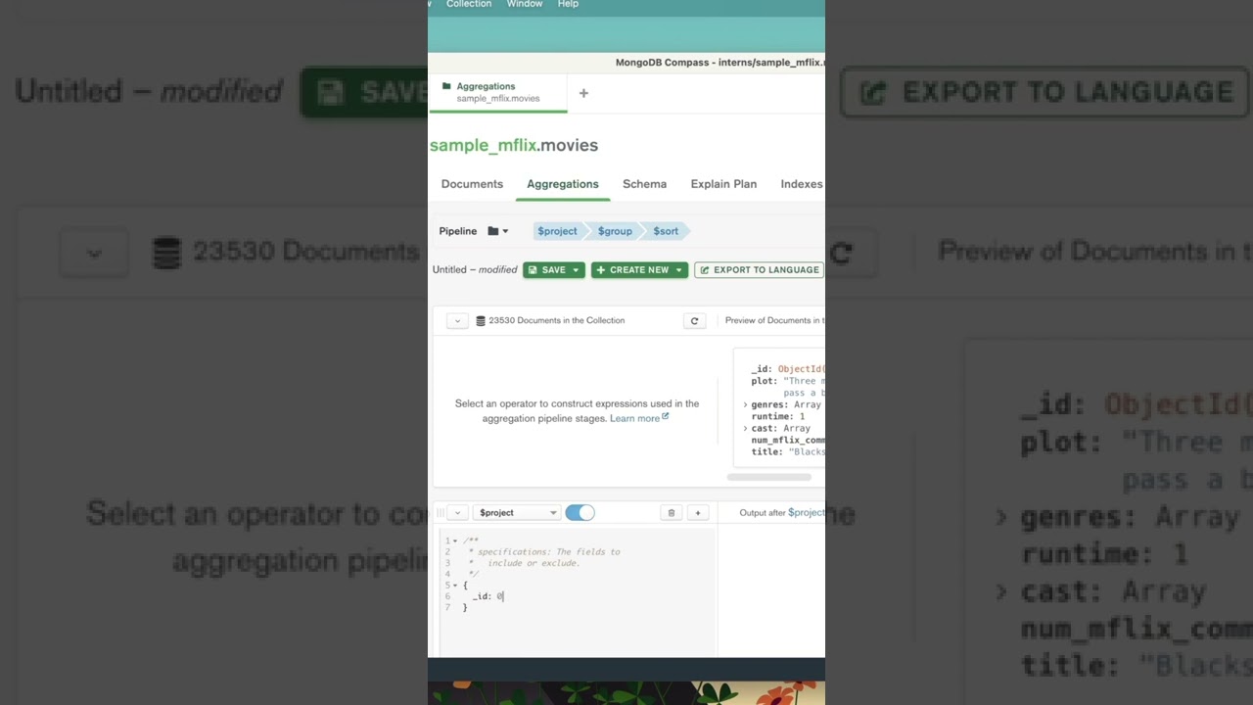Screen dimensions: 1253x705
Task: Jump to the $project stage chip
Action: click(557, 231)
